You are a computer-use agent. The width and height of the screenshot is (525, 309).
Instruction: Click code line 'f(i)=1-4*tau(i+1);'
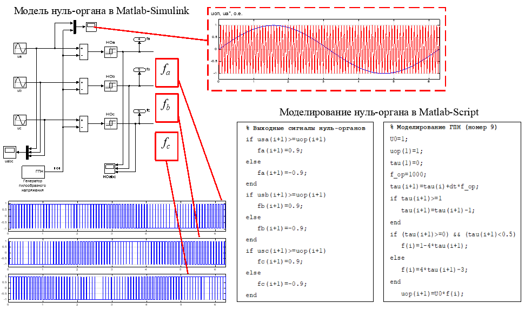click(x=434, y=246)
